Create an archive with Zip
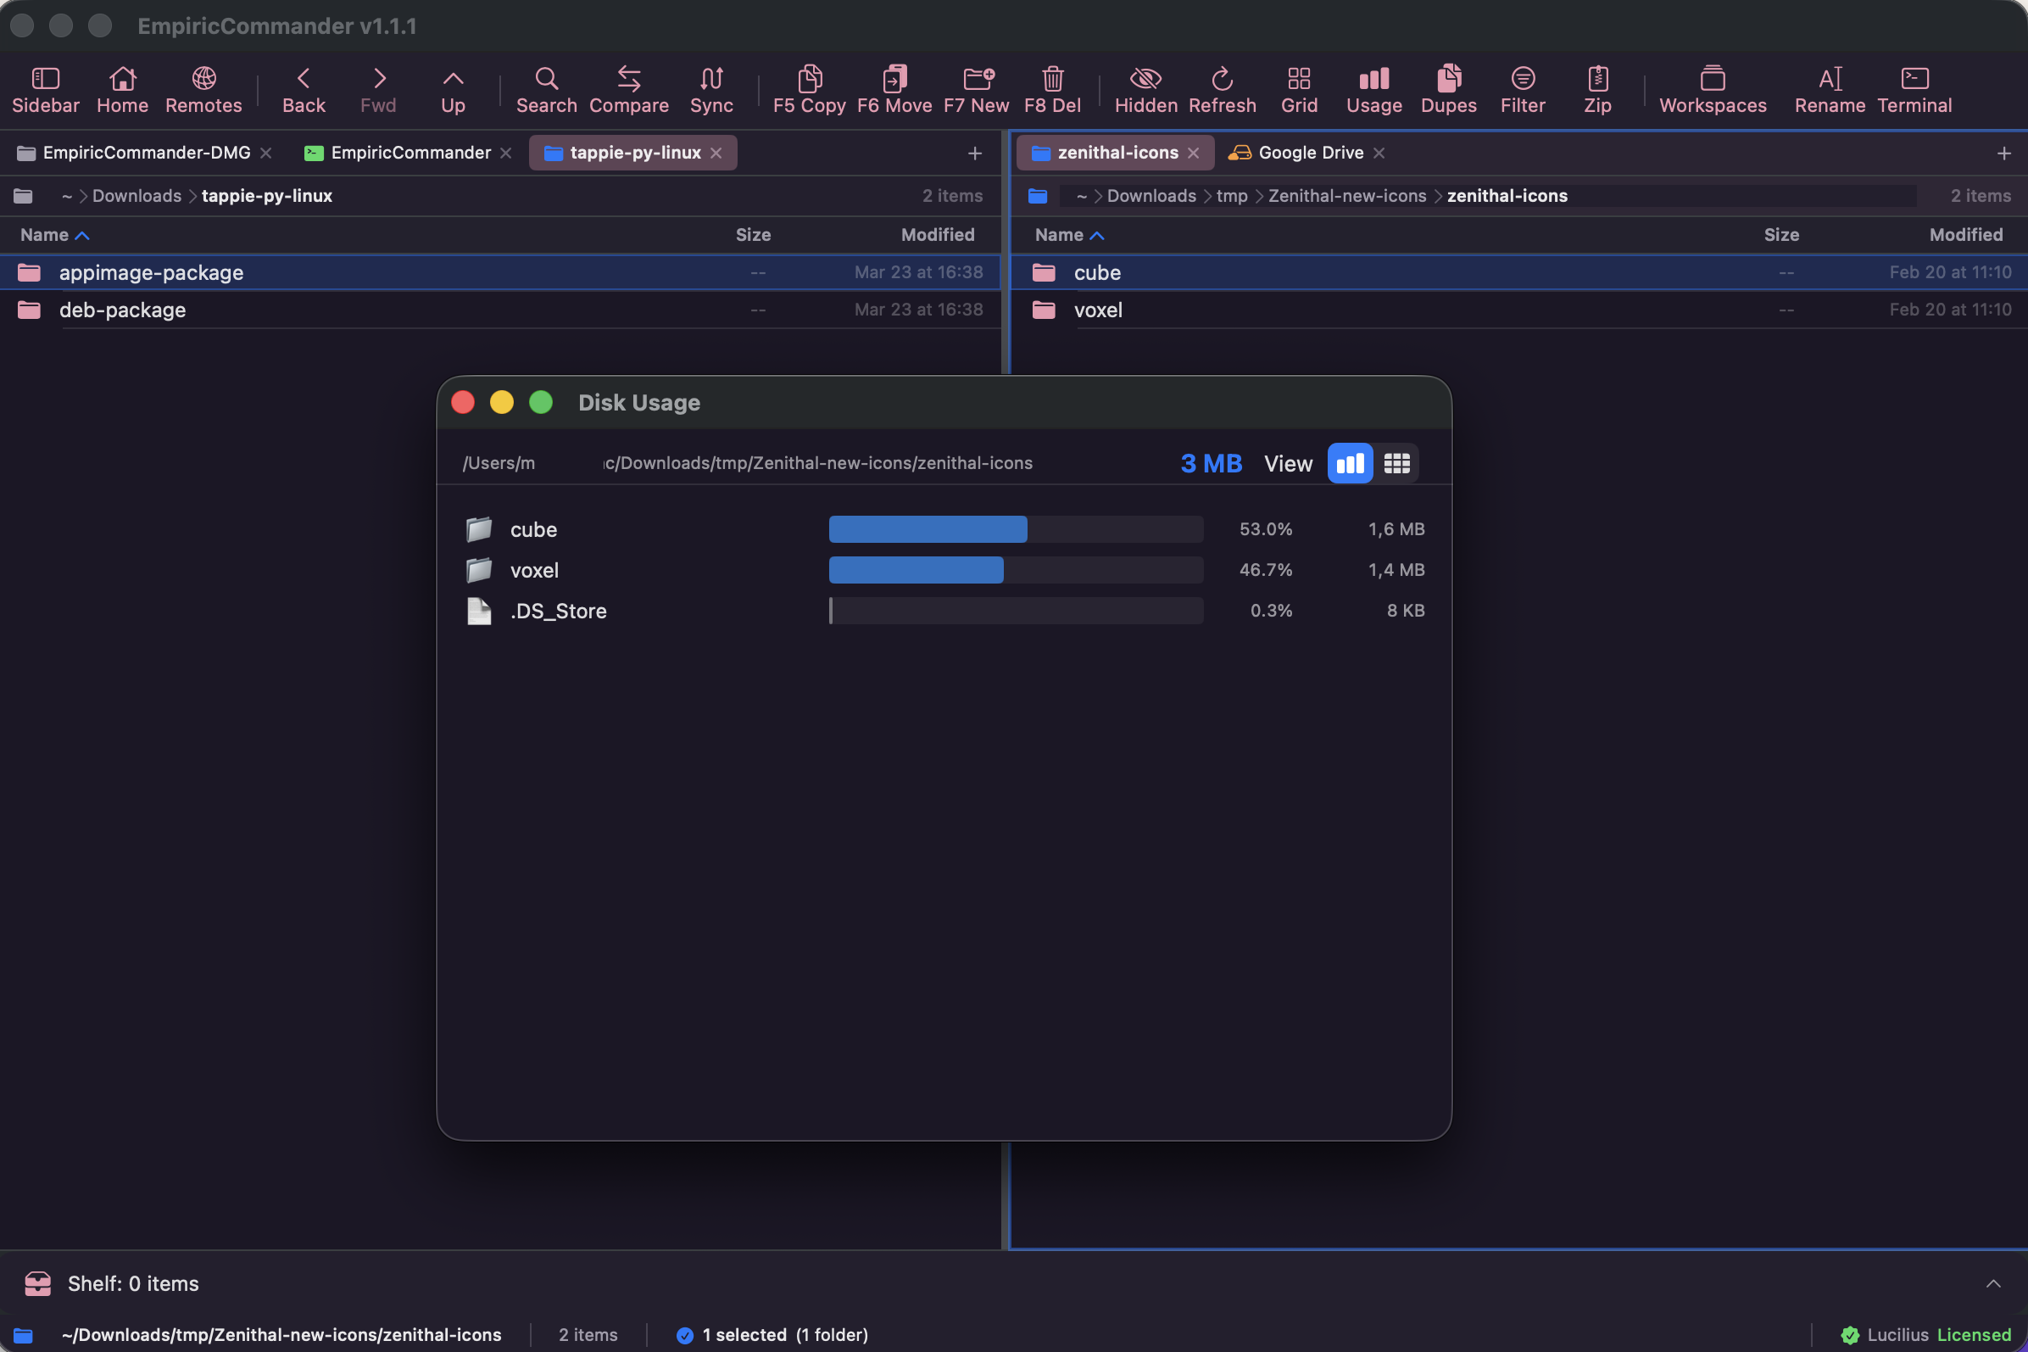2028x1352 pixels. pos(1598,89)
